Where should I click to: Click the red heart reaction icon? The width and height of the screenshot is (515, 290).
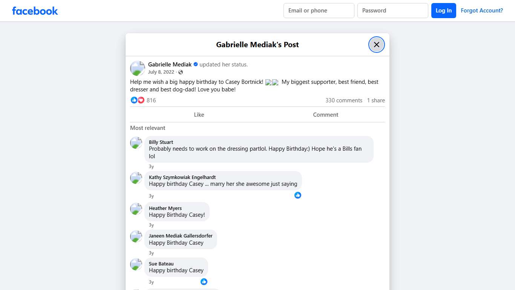[141, 100]
